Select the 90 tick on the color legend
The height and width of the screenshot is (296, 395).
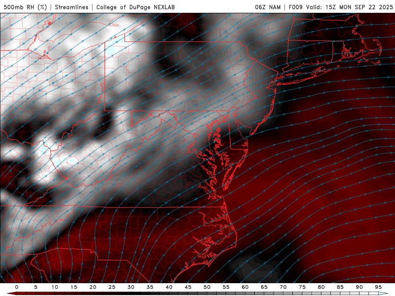[359, 287]
